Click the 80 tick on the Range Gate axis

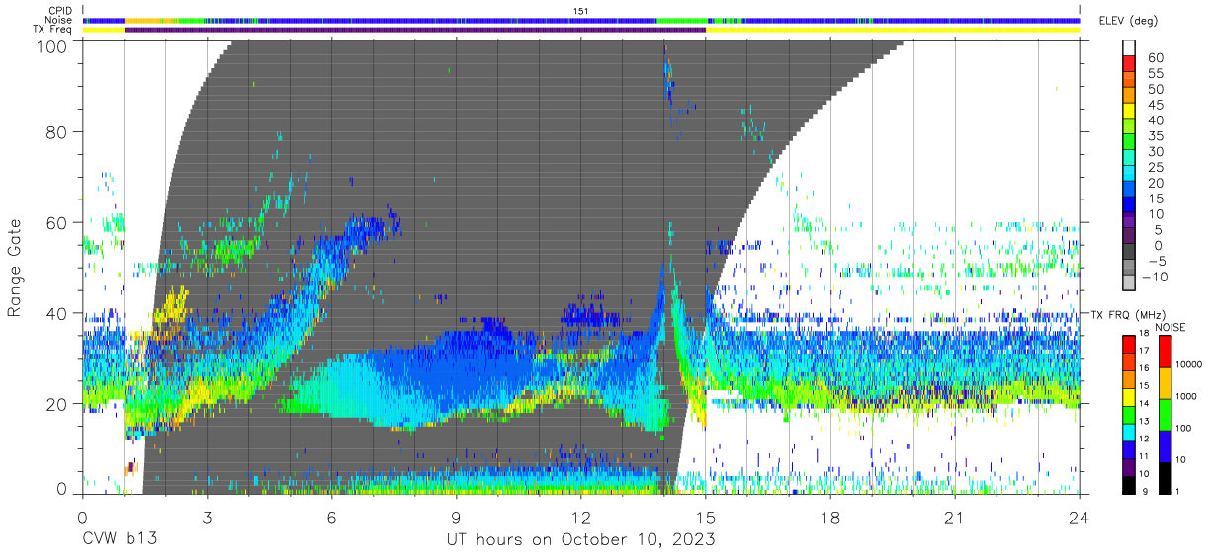coord(56,132)
